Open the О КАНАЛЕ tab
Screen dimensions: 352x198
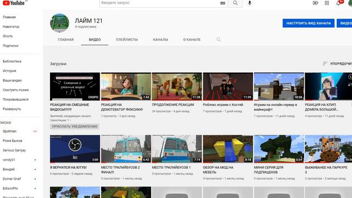pos(192,40)
